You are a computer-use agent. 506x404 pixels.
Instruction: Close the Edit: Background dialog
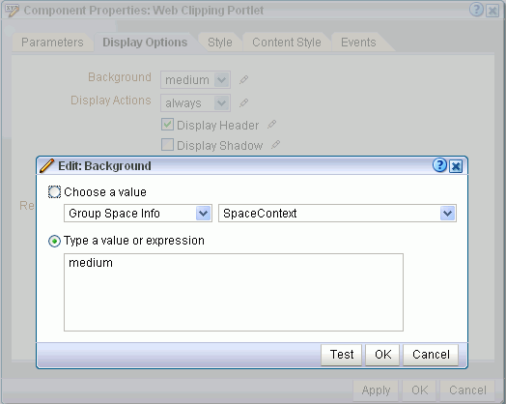(456, 166)
